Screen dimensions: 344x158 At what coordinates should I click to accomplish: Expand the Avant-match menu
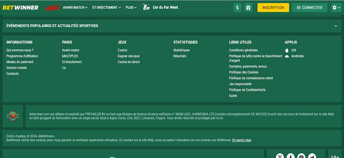tap(75, 8)
